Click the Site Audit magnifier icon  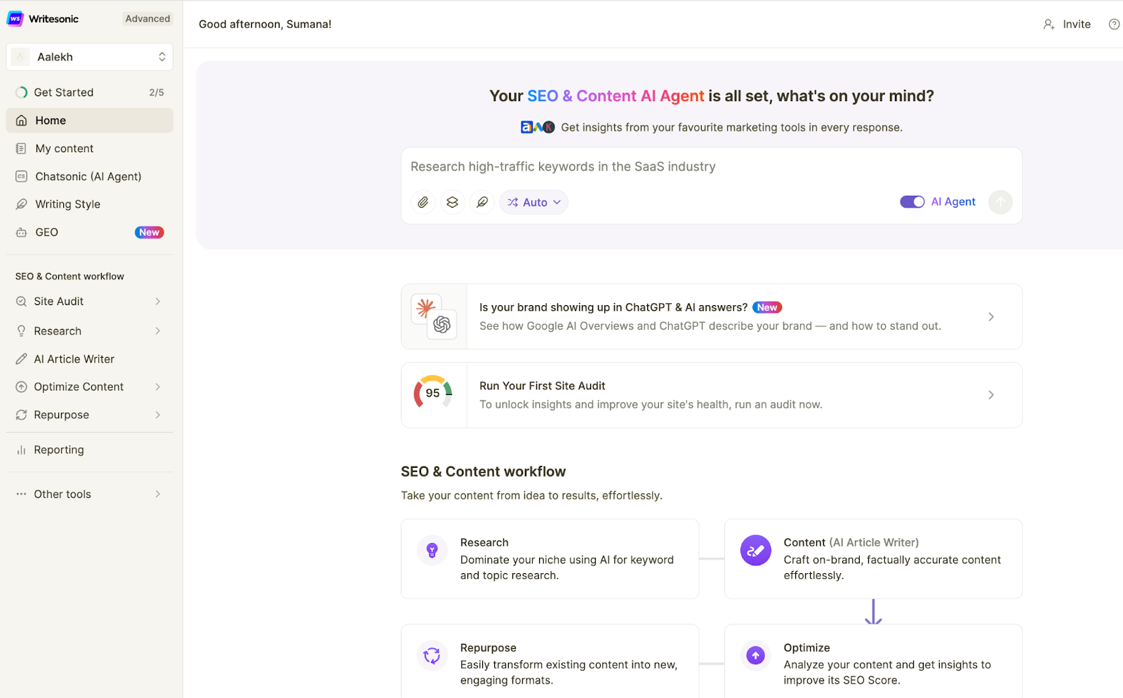(x=22, y=302)
